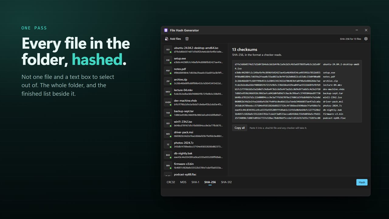The width and height of the screenshot is (389, 219).
Task: Select the db-nightly.bak file name
Action: [x=183, y=153]
